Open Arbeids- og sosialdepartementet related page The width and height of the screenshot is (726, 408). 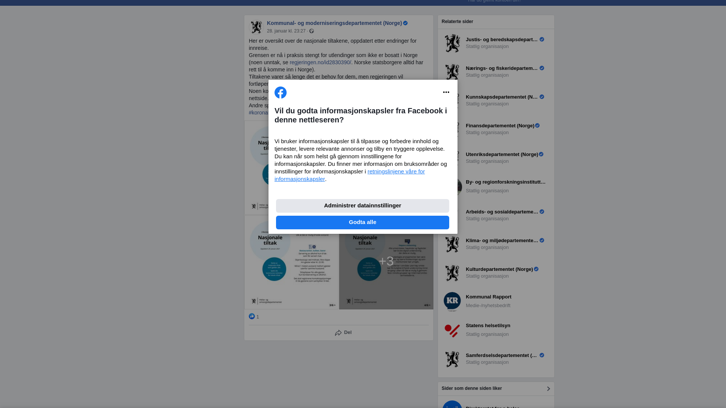pos(502,212)
